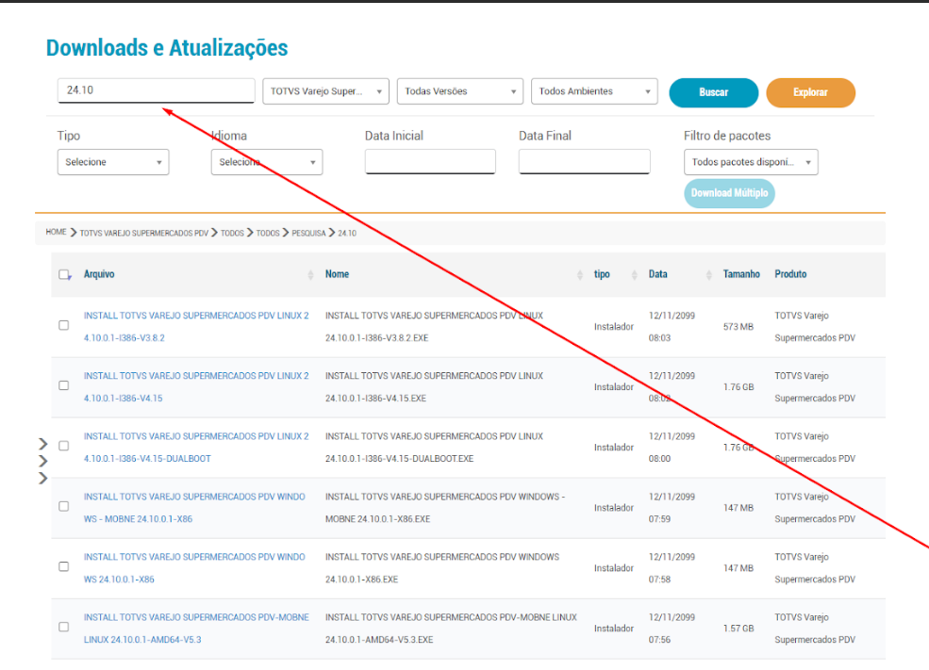Screen dimensions: 929x670
Task: Click the Download Múltiplo button
Action: (x=729, y=193)
